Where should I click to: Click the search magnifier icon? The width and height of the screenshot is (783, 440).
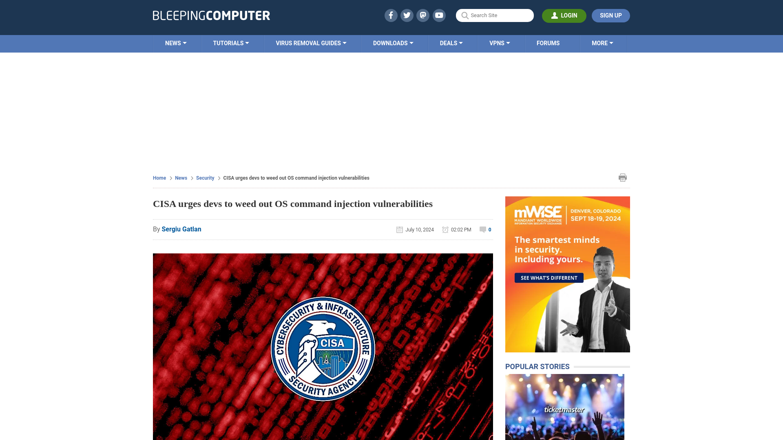464,15
